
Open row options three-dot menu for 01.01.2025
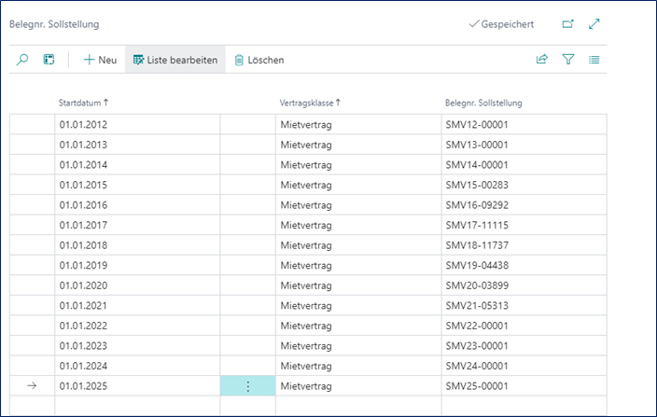point(247,386)
